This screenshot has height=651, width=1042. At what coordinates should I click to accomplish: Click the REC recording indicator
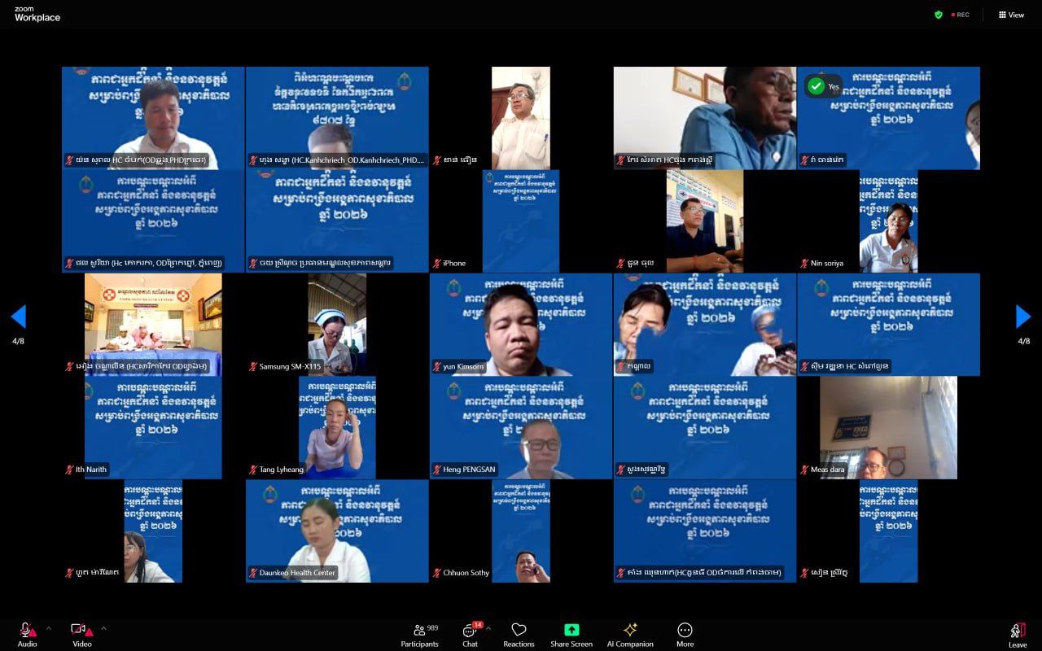tap(960, 15)
